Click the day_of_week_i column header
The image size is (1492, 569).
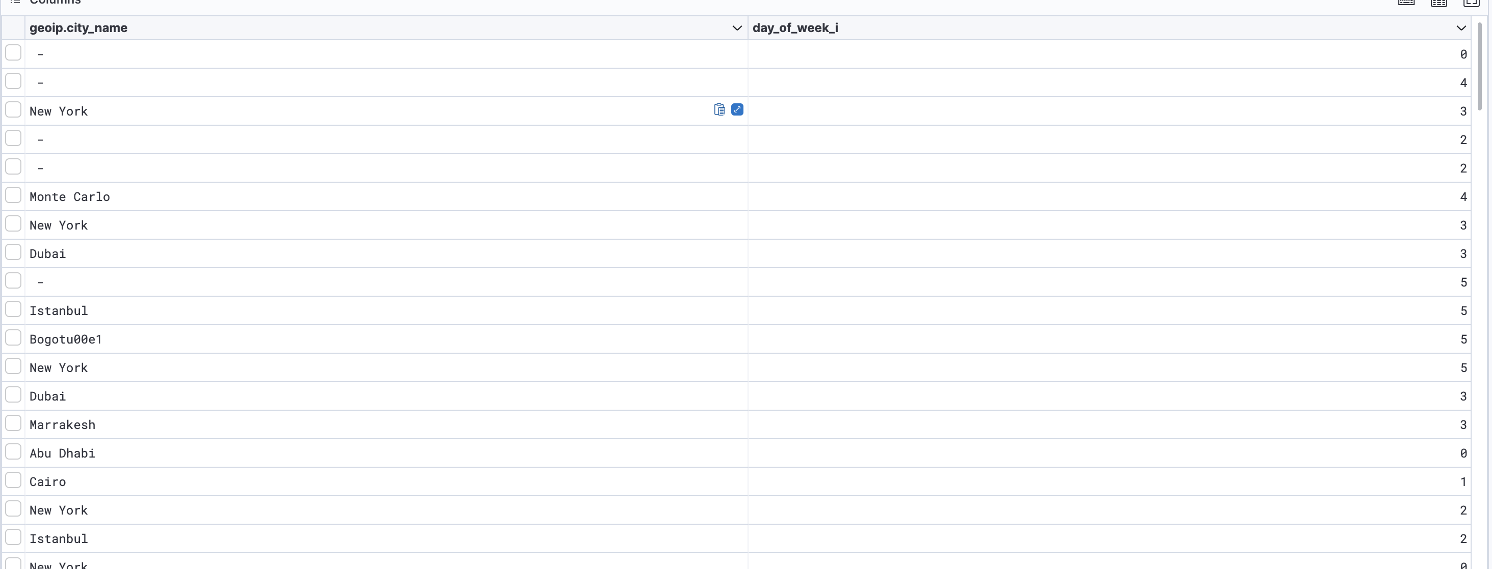(796, 27)
